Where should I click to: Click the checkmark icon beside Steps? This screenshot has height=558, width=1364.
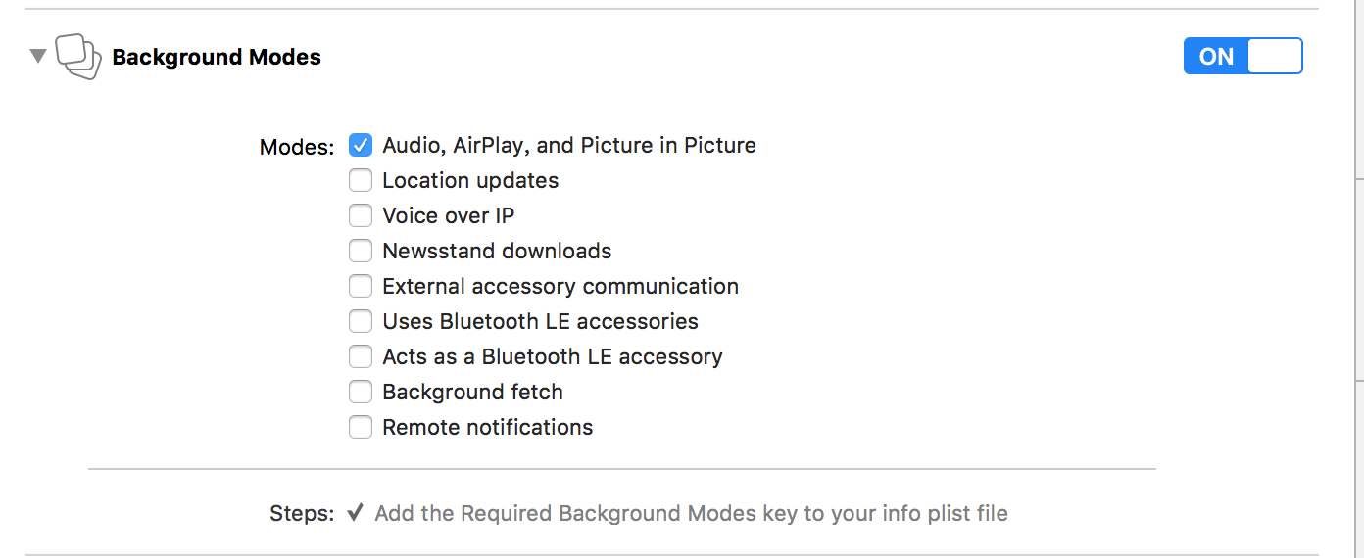[x=356, y=513]
